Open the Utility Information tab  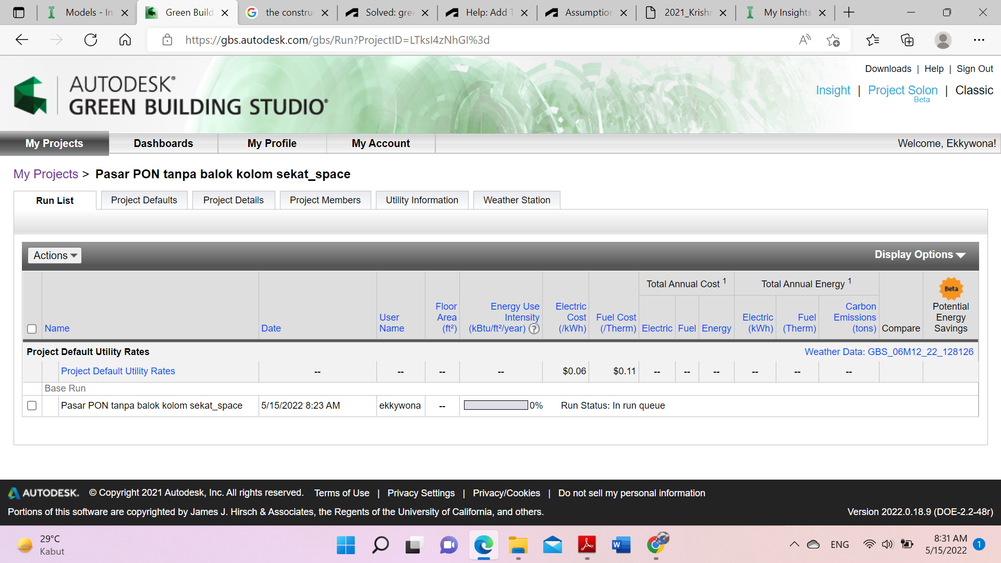pyautogui.click(x=422, y=200)
